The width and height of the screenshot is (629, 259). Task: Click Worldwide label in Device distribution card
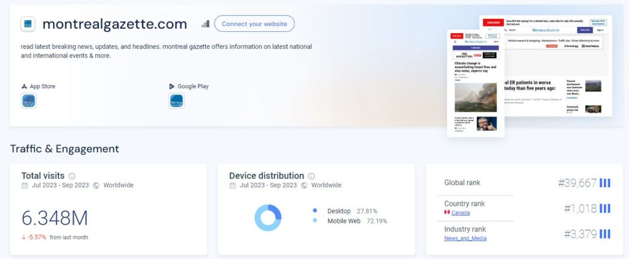[326, 186]
